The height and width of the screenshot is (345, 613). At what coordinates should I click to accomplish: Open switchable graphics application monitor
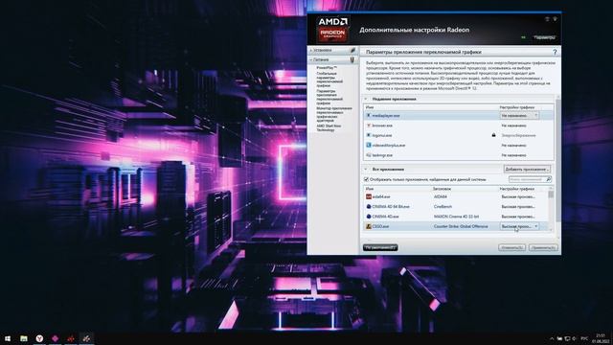334,114
